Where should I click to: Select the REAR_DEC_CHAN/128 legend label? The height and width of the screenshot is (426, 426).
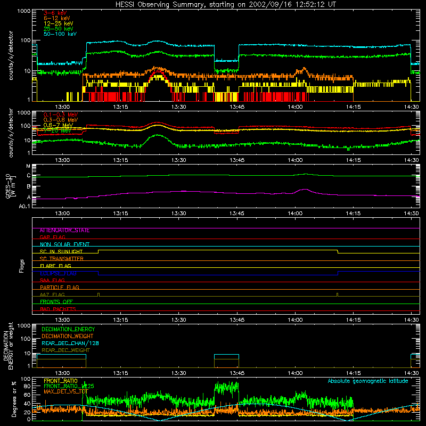click(x=70, y=343)
